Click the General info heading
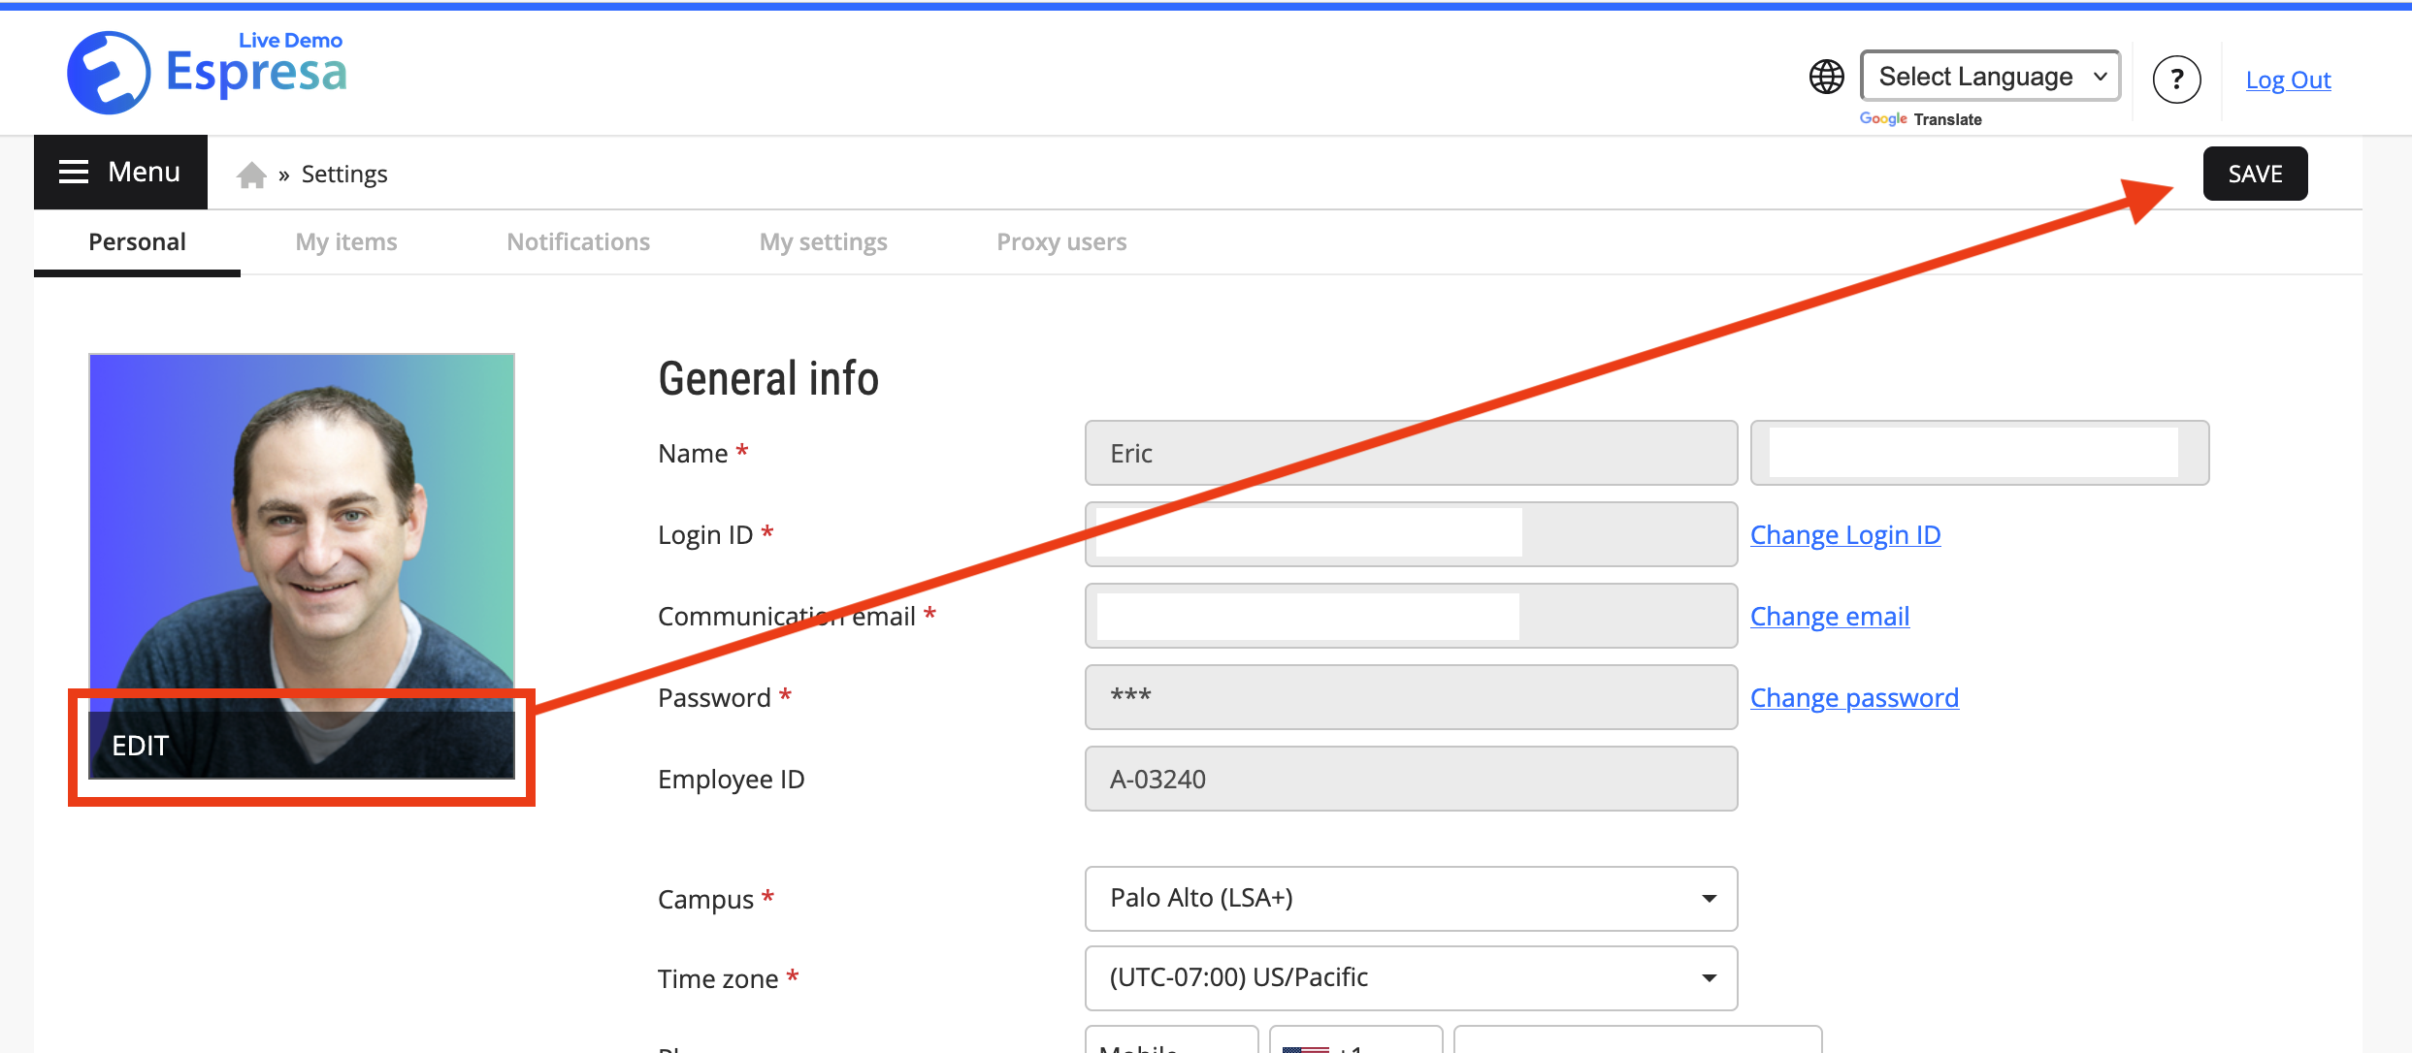This screenshot has width=2412, height=1053. tap(768, 378)
